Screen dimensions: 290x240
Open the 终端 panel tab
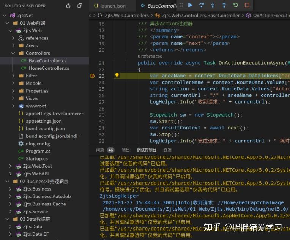point(167,150)
